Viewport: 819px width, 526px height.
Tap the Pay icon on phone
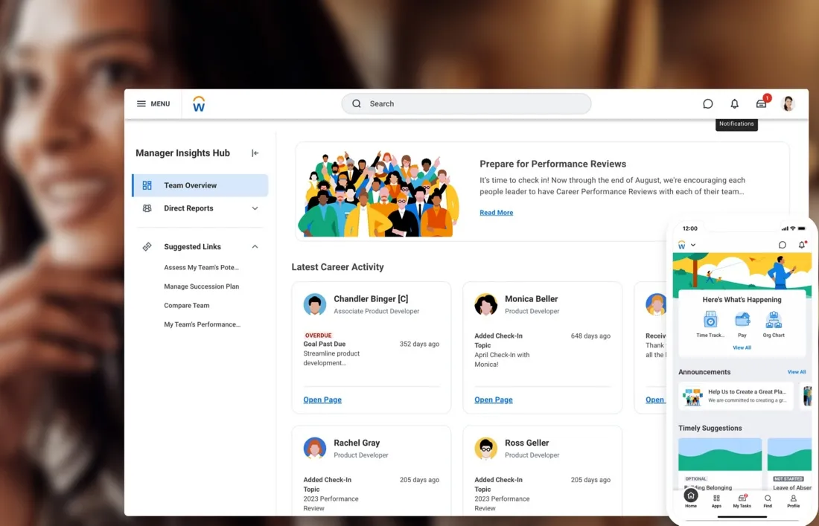pos(742,320)
